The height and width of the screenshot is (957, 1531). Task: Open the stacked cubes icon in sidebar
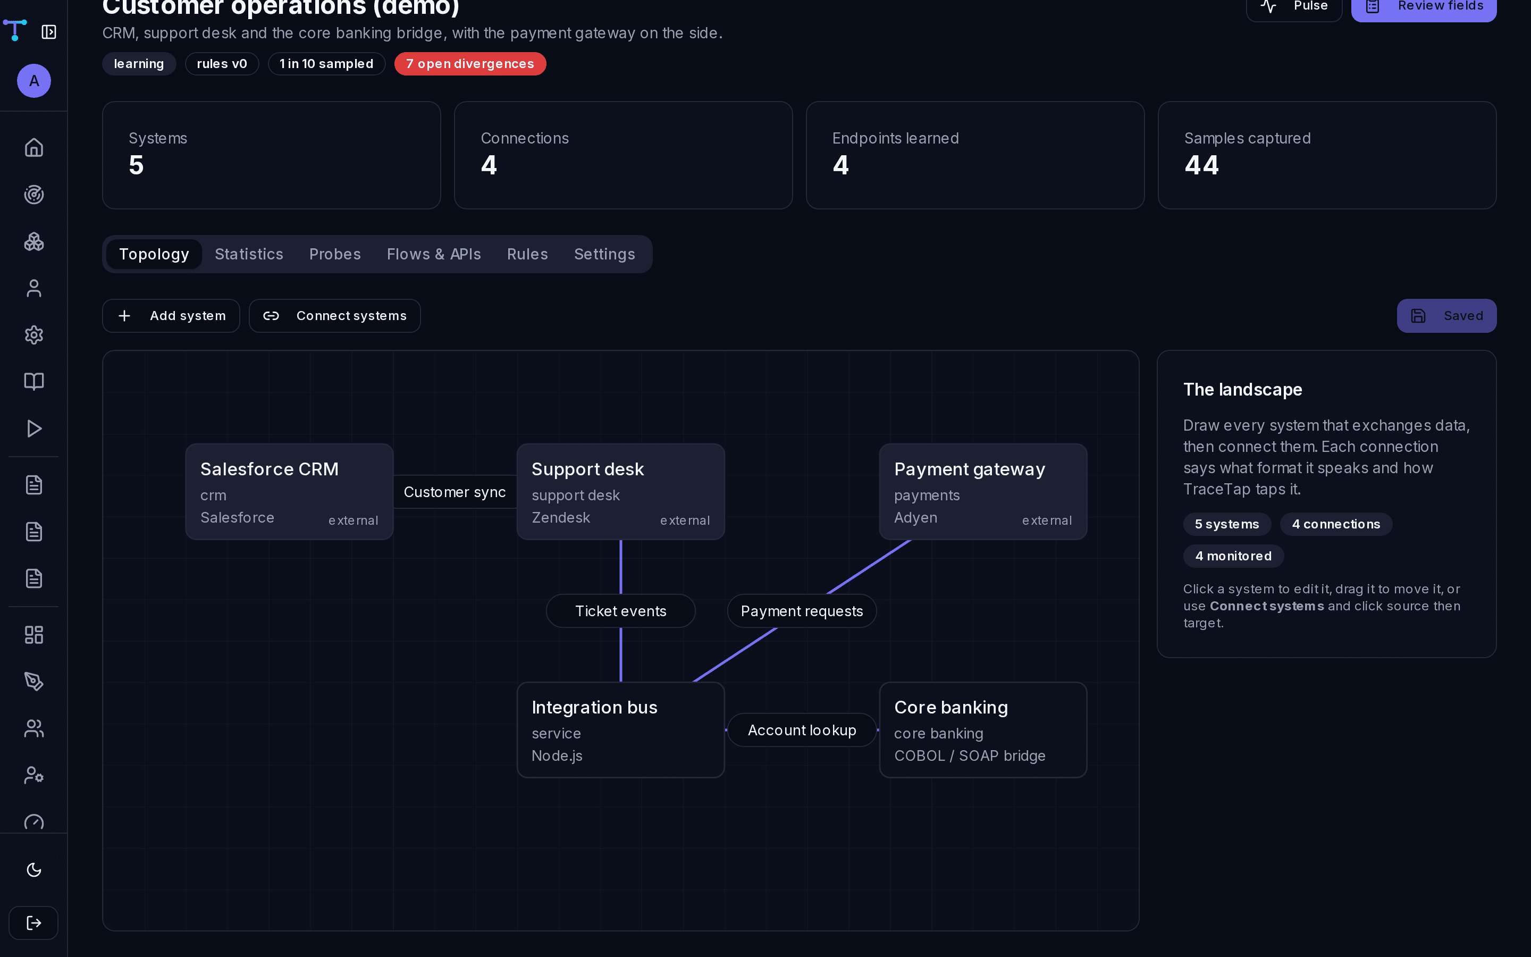pos(34,241)
